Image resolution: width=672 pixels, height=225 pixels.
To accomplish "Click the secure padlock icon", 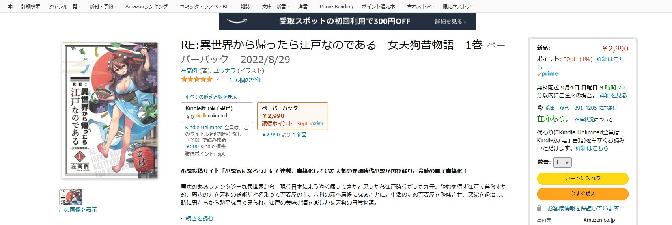I will tap(539, 208).
